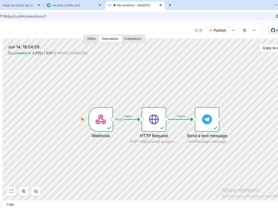Click the Telegram node output connector
278x208 pixels.
coord(219,119)
